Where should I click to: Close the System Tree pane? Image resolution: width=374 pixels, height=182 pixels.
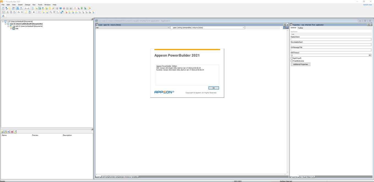click(92, 19)
